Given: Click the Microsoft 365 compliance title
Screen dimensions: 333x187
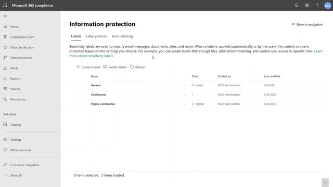Looking at the screenshot, I should pyautogui.click(x=32, y=6).
